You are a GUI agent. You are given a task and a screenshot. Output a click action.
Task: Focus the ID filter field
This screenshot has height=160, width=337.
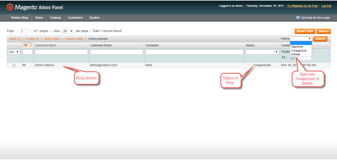click(x=27, y=52)
